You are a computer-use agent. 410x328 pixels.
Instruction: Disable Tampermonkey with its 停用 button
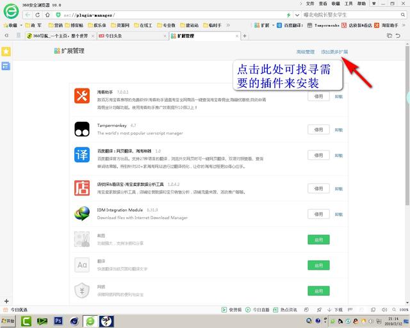pyautogui.click(x=318, y=130)
